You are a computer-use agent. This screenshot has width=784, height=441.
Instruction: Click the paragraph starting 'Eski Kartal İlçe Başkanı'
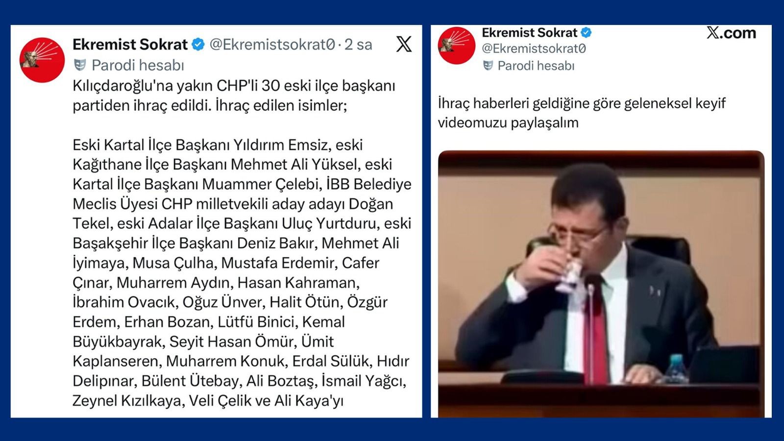click(x=242, y=272)
